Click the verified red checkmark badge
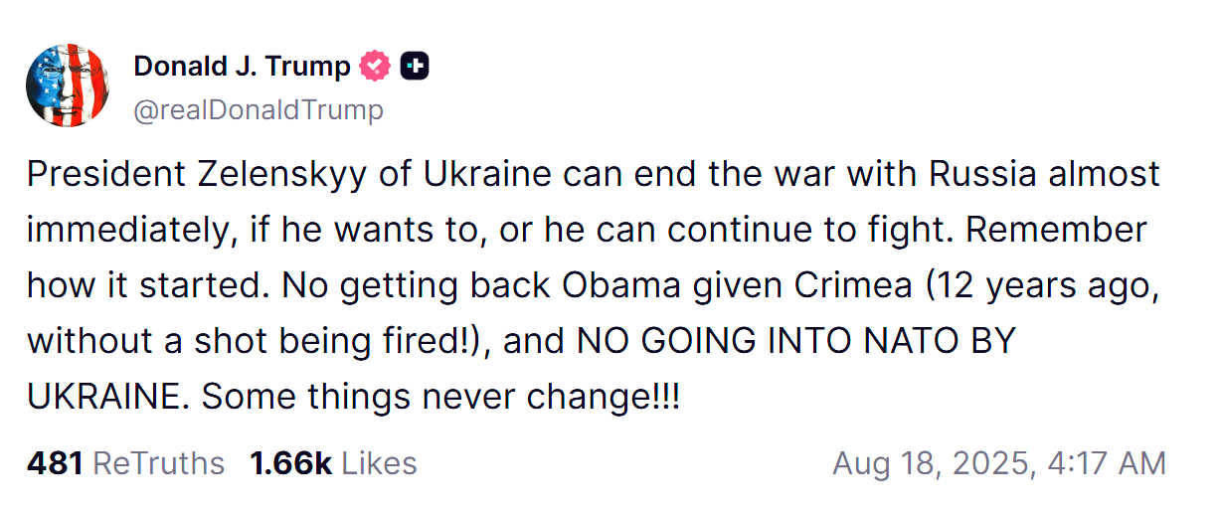 375,67
